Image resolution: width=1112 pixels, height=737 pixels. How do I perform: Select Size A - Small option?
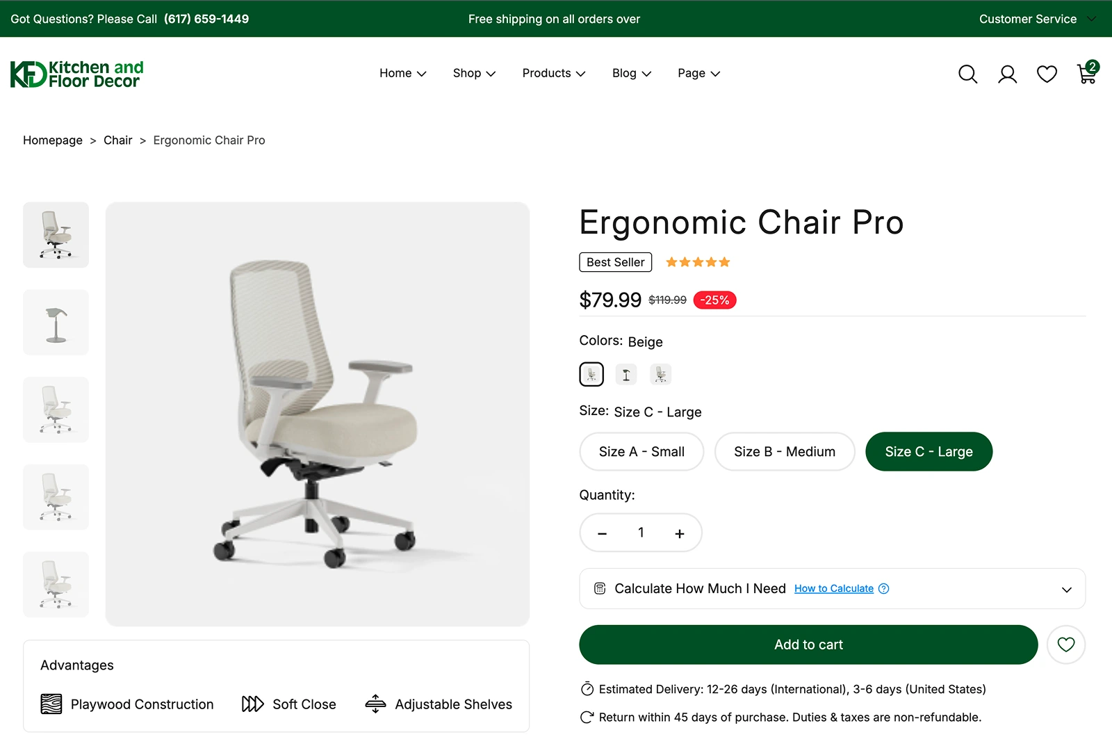(641, 452)
